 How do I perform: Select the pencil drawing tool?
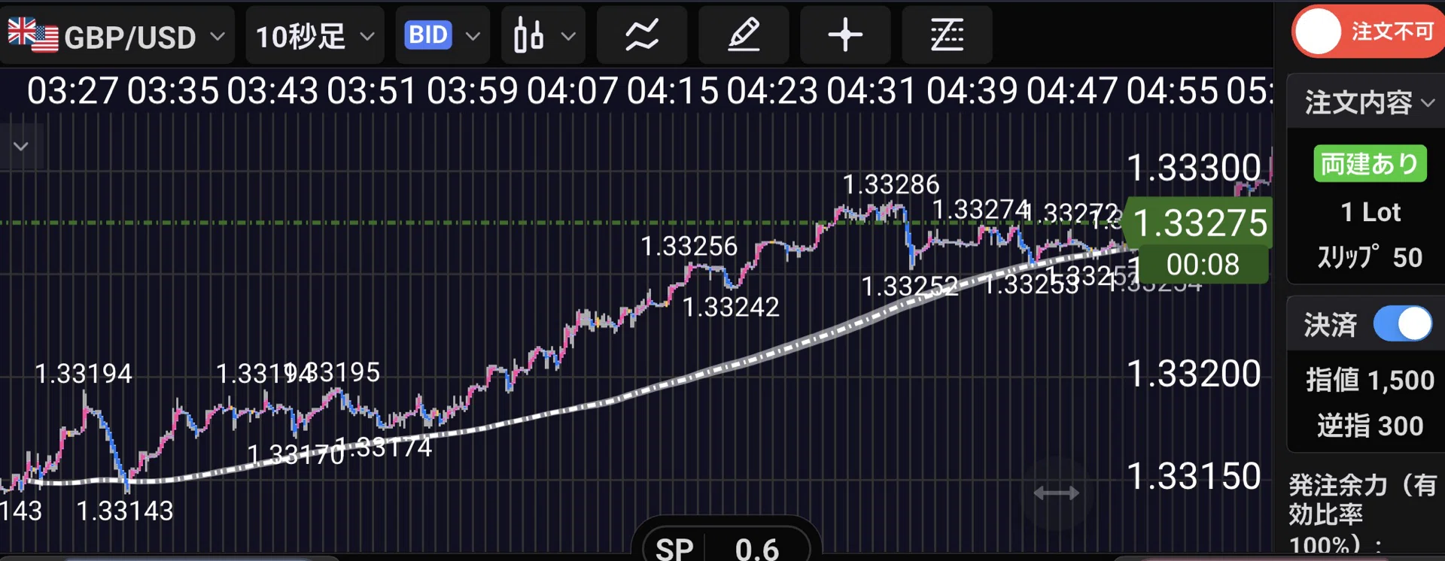pos(744,35)
